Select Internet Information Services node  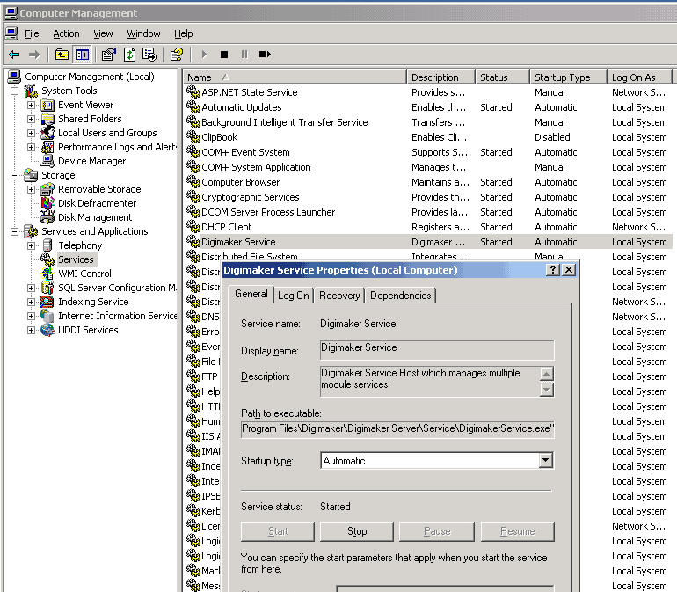click(118, 316)
